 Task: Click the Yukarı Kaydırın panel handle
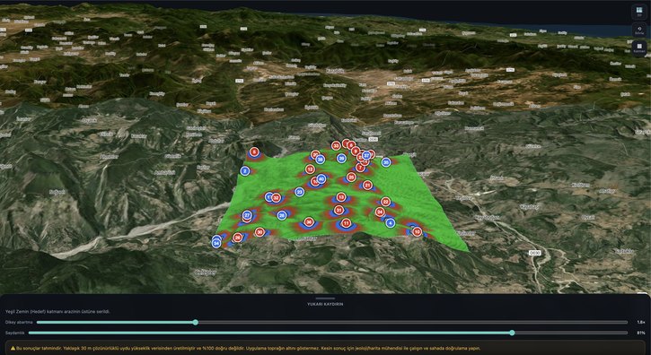[x=325, y=299]
